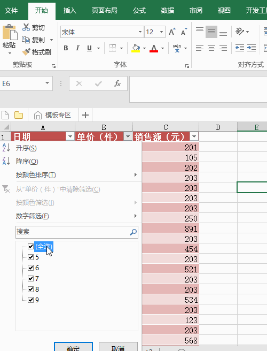Apply cell borders icon
The image size is (267, 351).
click(x=112, y=48)
